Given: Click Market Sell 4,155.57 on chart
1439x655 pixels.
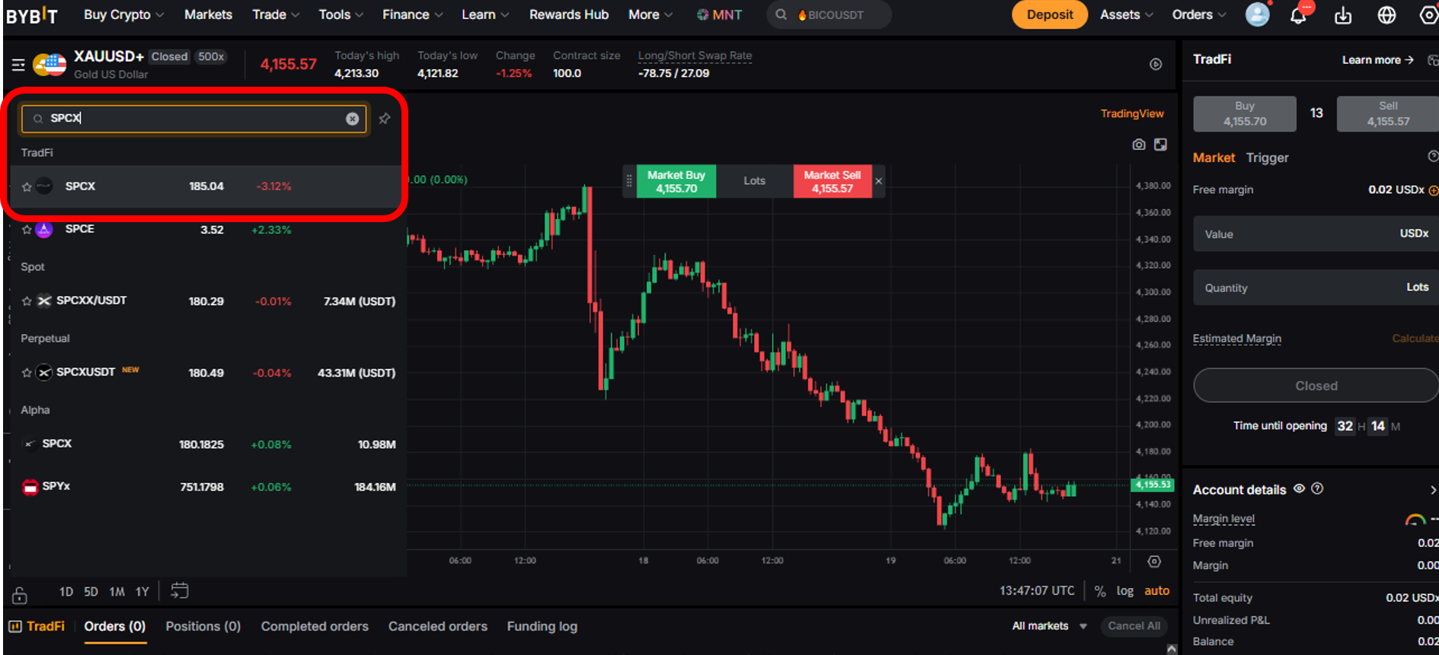Looking at the screenshot, I should pos(833,181).
